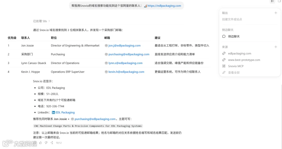Open lynn.s@edlpackaging.com email link

(x=125, y=63)
